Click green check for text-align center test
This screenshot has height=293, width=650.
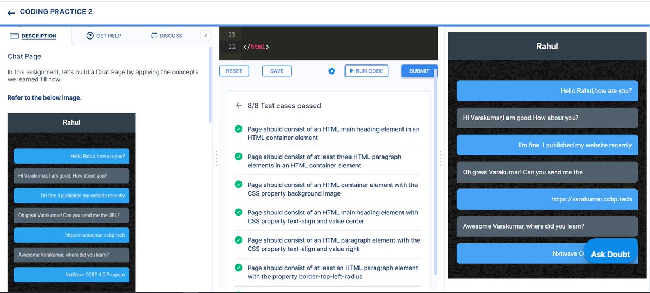tap(238, 212)
